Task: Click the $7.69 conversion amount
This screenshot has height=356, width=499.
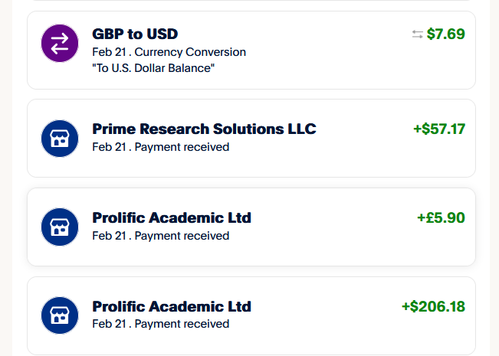Action: click(445, 34)
